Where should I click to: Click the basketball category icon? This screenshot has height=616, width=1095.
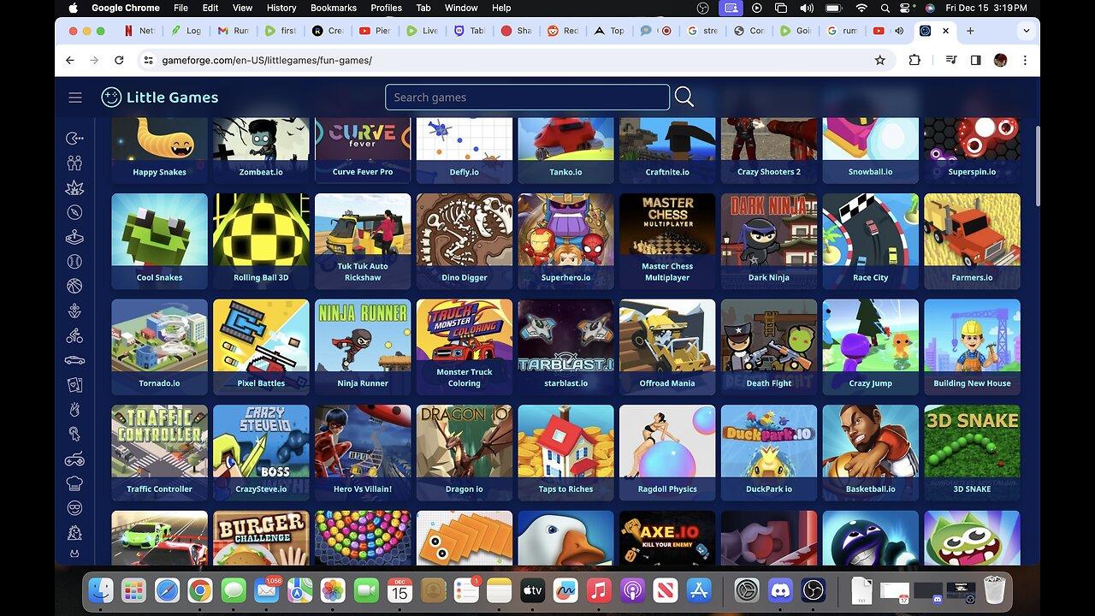coord(75,287)
